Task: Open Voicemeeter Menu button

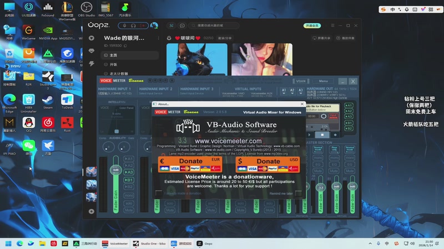Action: [x=324, y=81]
